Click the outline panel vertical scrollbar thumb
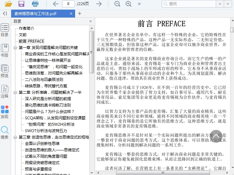The width and height of the screenshot is (234, 175). click(x=92, y=52)
